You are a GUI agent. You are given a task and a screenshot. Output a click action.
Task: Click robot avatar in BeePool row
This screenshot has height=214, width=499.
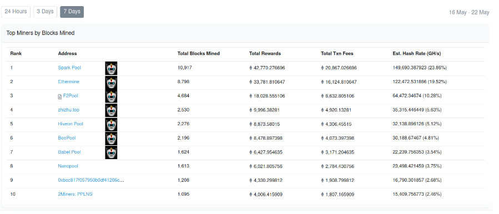(111, 138)
